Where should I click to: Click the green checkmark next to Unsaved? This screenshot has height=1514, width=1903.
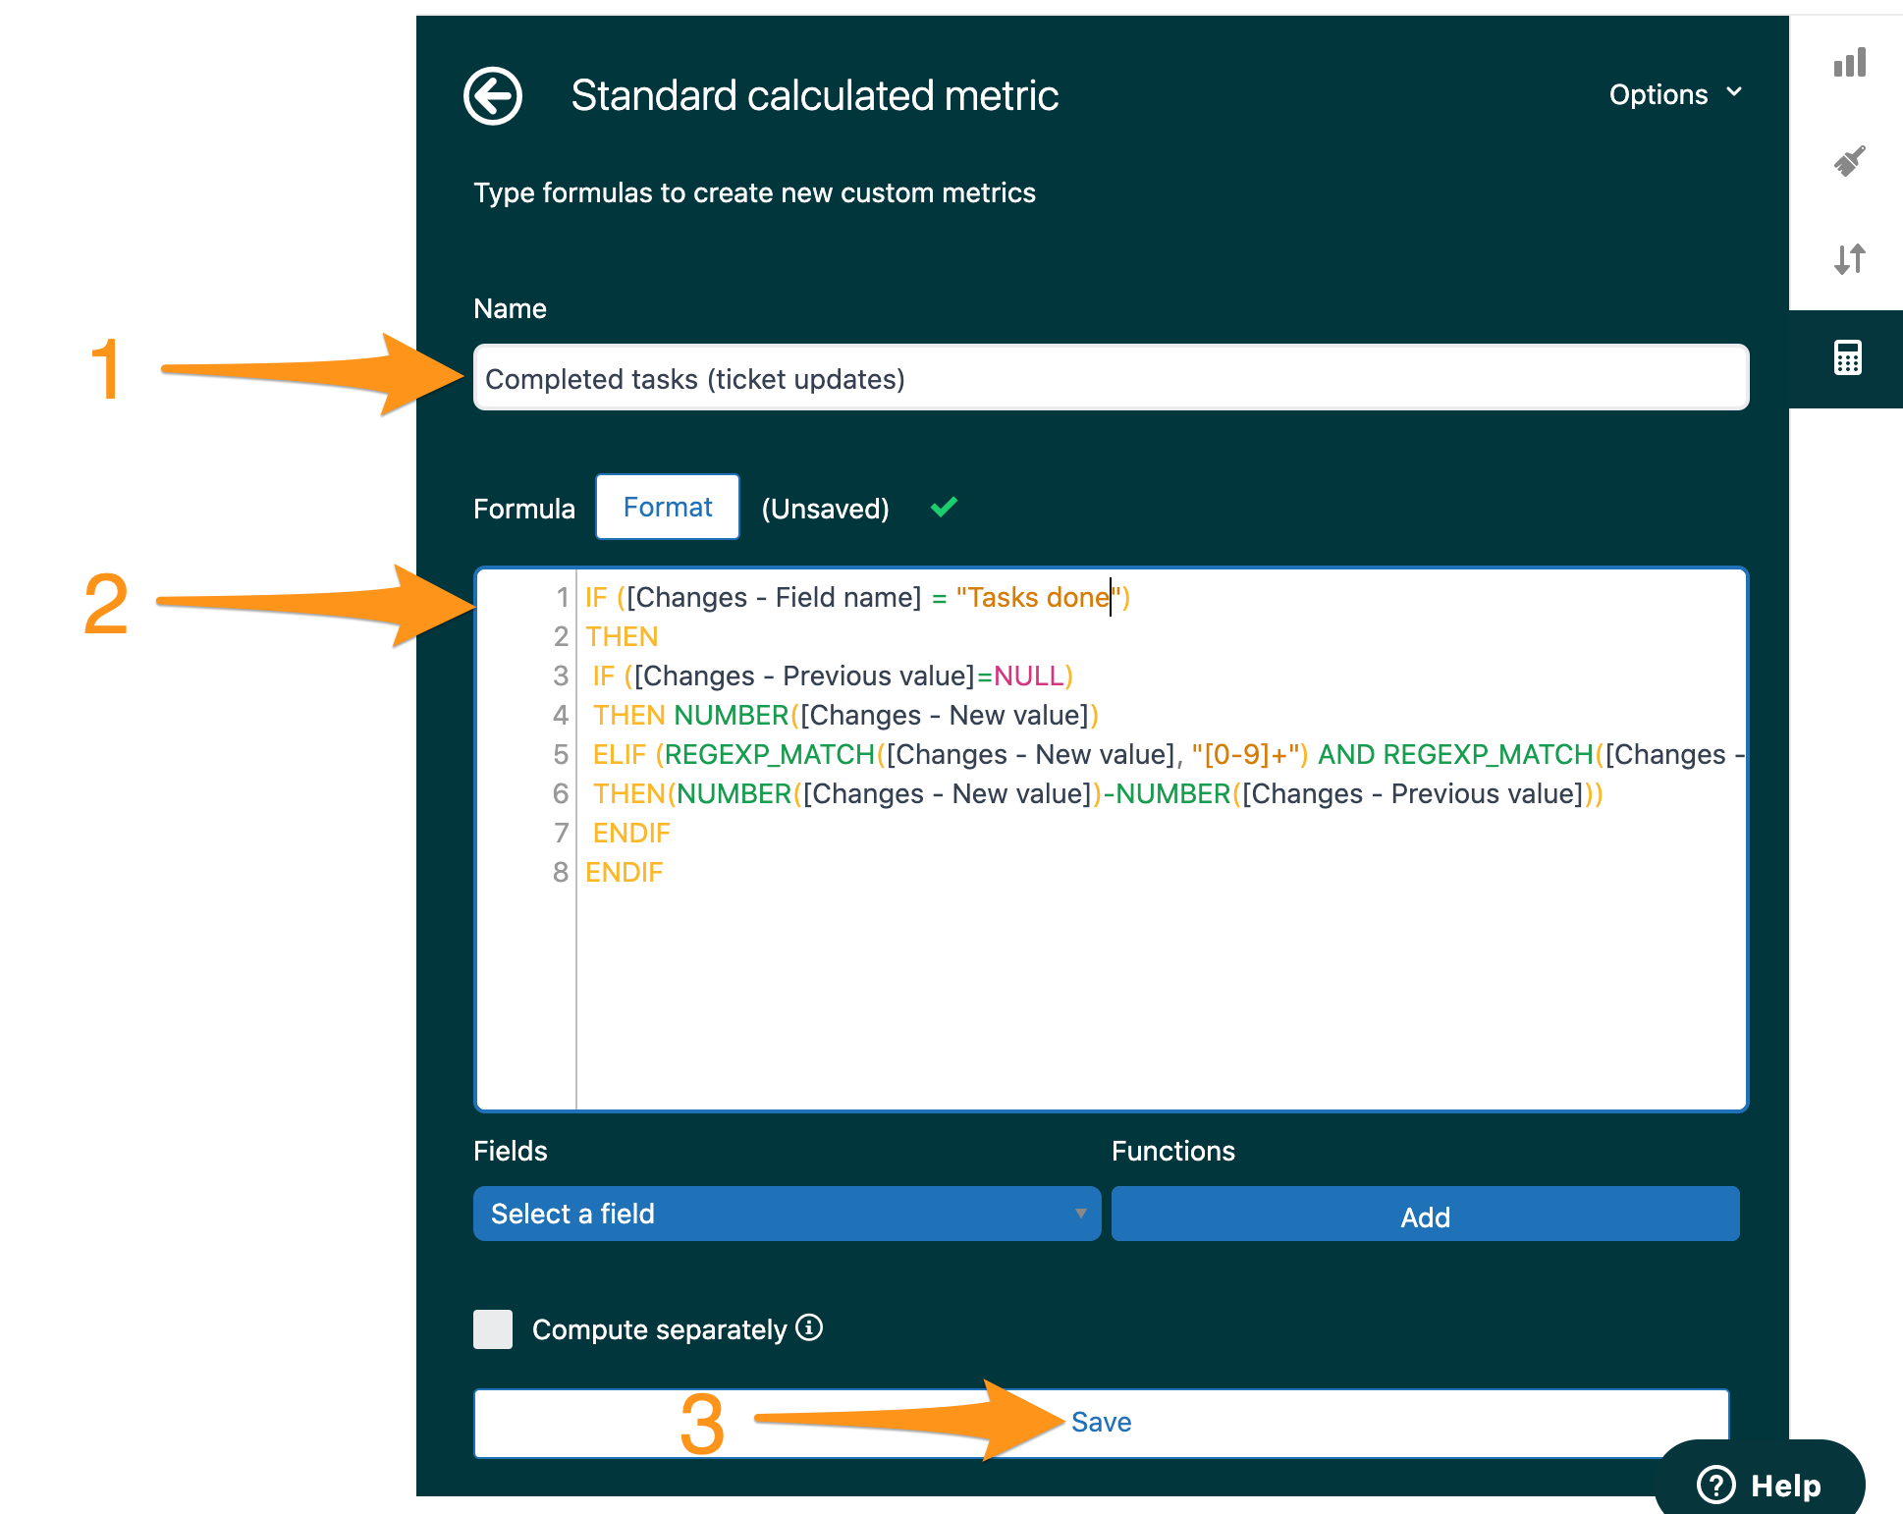coord(943,508)
